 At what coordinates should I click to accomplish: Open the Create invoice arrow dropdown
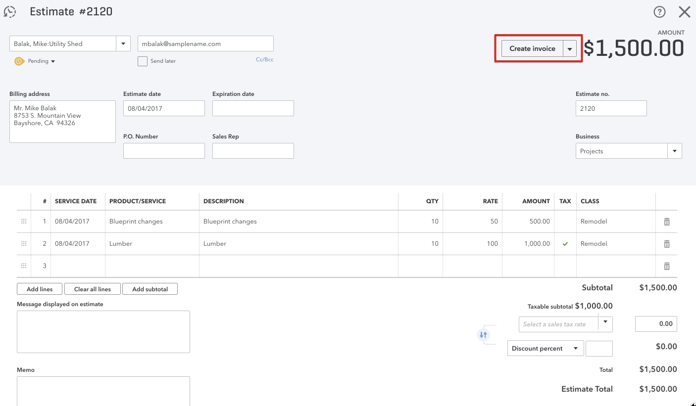(570, 49)
